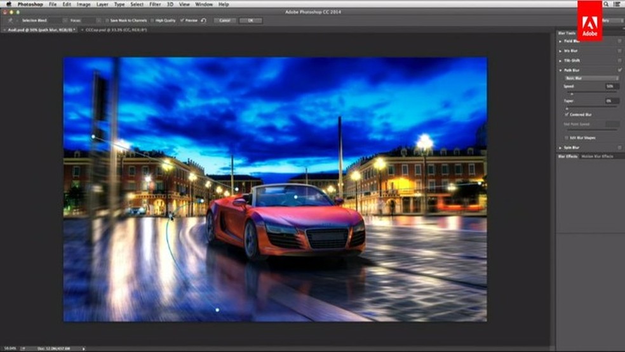Disable the Preview checkbox
The image size is (625, 352).
180,20
